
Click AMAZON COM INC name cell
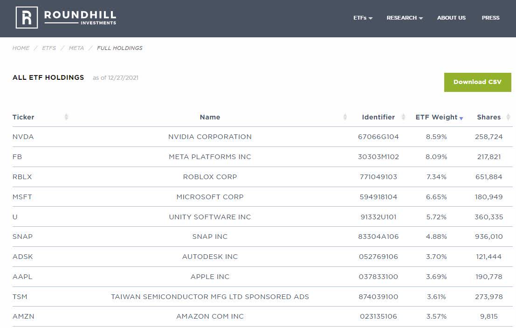click(x=210, y=316)
